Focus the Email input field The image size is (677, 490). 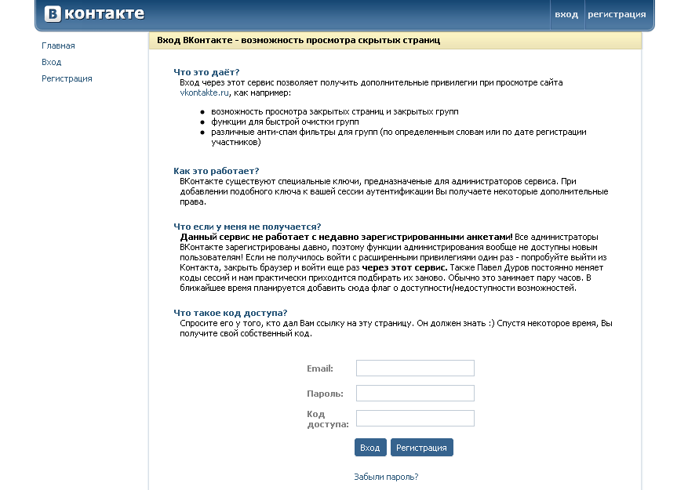pyautogui.click(x=415, y=368)
